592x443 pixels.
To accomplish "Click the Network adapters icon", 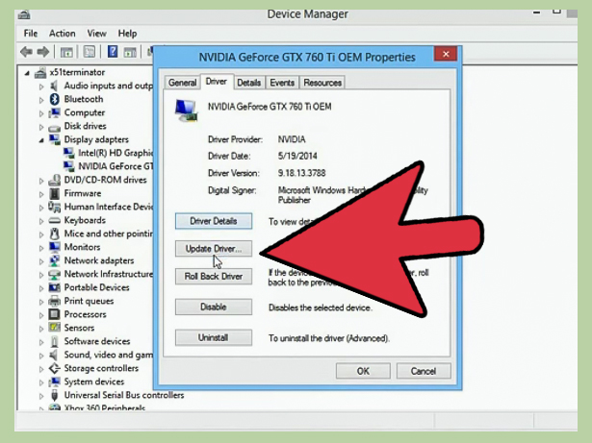I will pyautogui.click(x=55, y=260).
